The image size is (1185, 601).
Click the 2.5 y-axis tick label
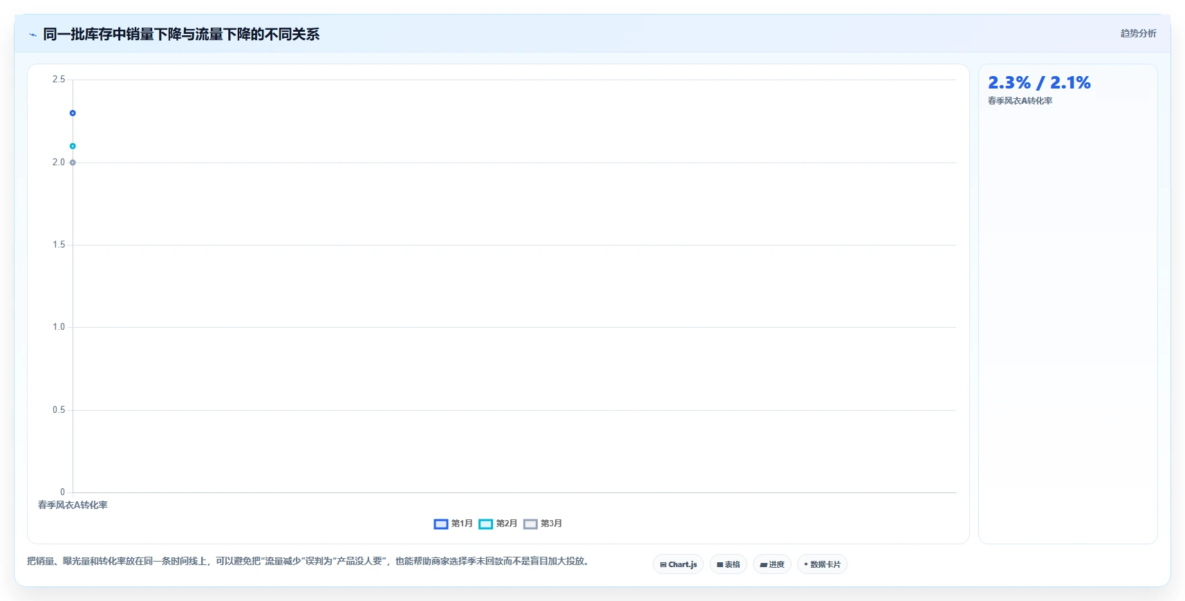pyautogui.click(x=59, y=80)
